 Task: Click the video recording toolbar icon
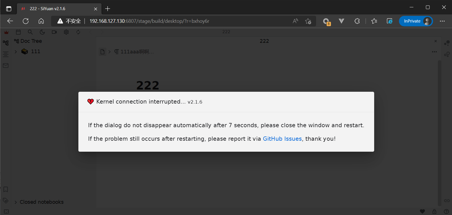pyautogui.click(x=54, y=32)
